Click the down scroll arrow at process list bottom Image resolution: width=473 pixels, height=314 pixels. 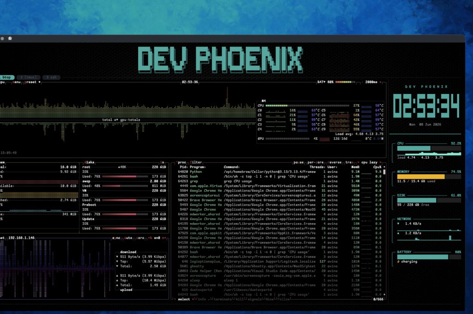[x=384, y=295]
